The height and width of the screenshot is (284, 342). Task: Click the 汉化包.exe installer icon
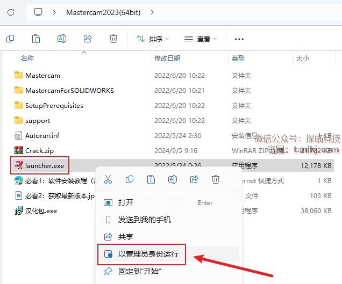coord(19,210)
